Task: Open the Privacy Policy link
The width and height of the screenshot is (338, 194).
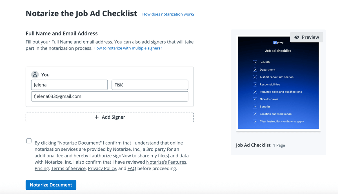Action: [102, 168]
